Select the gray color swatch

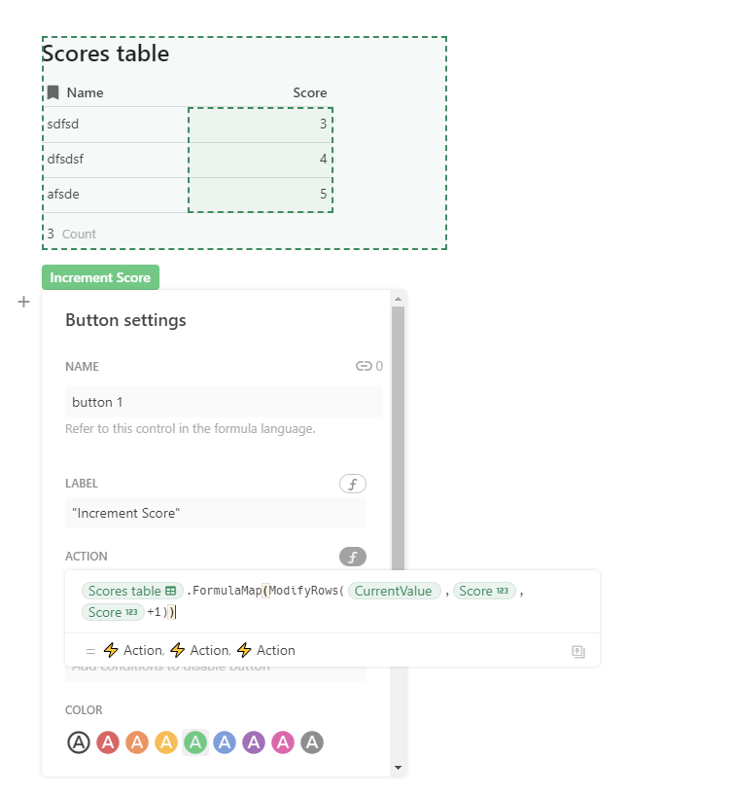click(312, 742)
